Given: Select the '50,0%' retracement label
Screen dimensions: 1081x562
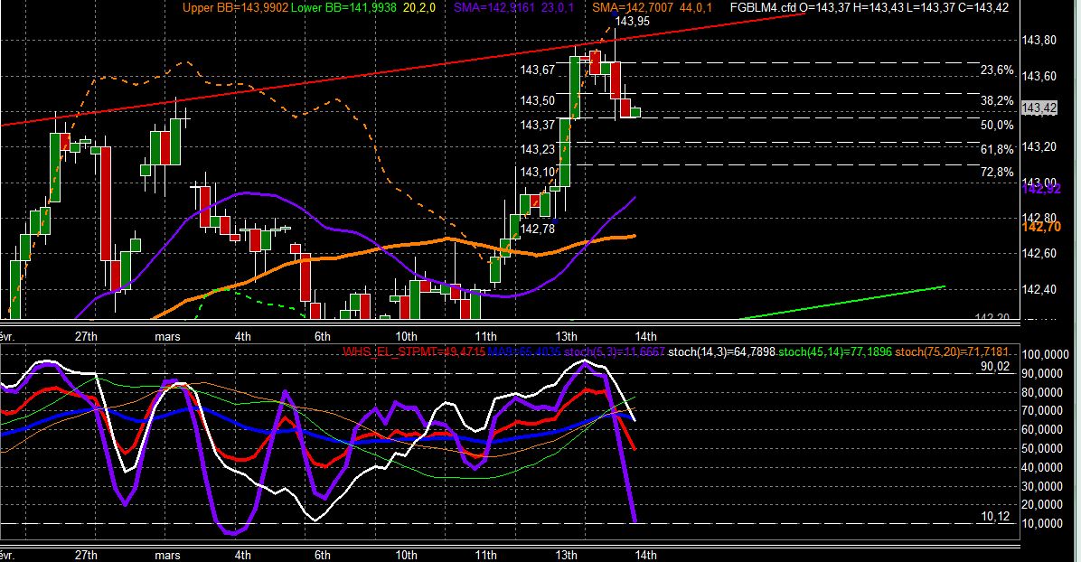Looking at the screenshot, I should pos(997,125).
